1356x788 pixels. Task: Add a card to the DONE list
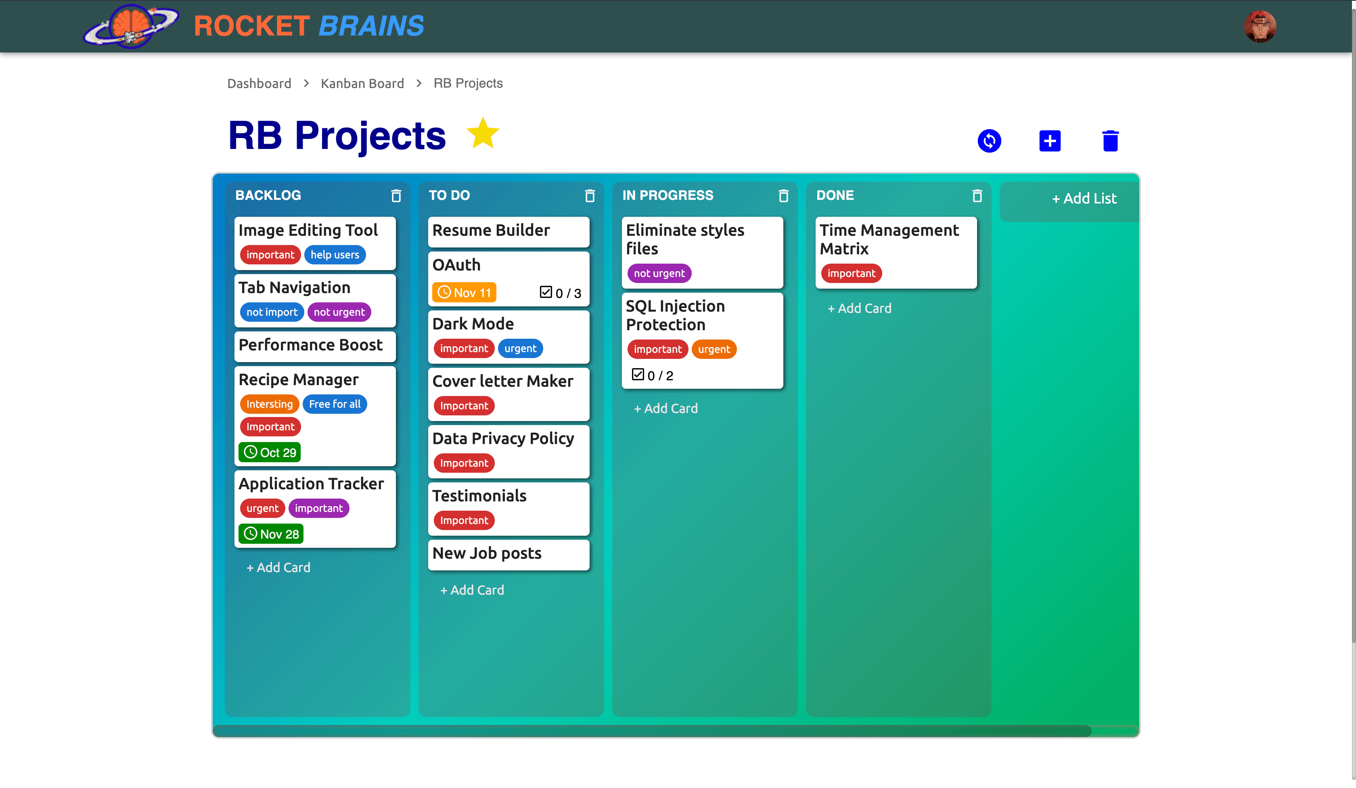click(859, 308)
